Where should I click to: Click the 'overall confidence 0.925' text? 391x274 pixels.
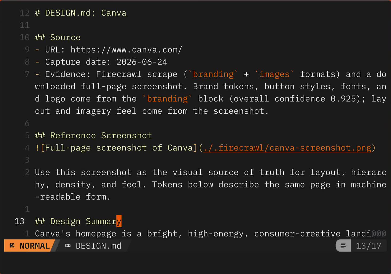click(x=295, y=98)
